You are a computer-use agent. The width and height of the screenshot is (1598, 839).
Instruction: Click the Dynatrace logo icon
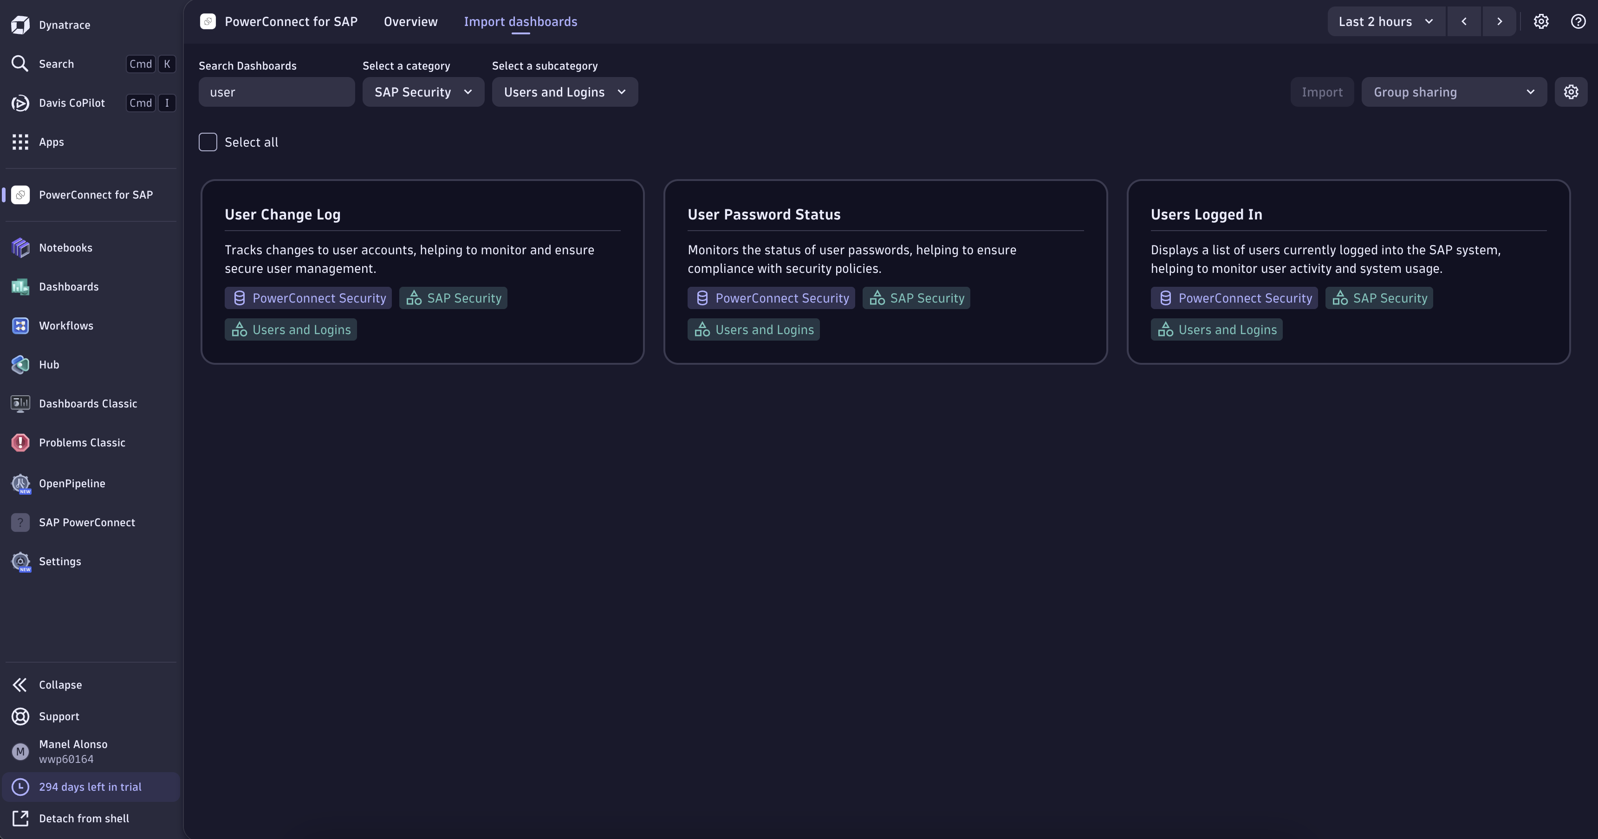coord(20,25)
